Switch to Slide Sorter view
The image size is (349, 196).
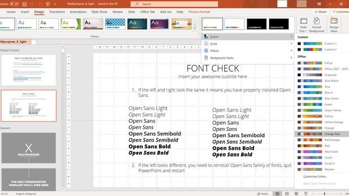(287, 194)
